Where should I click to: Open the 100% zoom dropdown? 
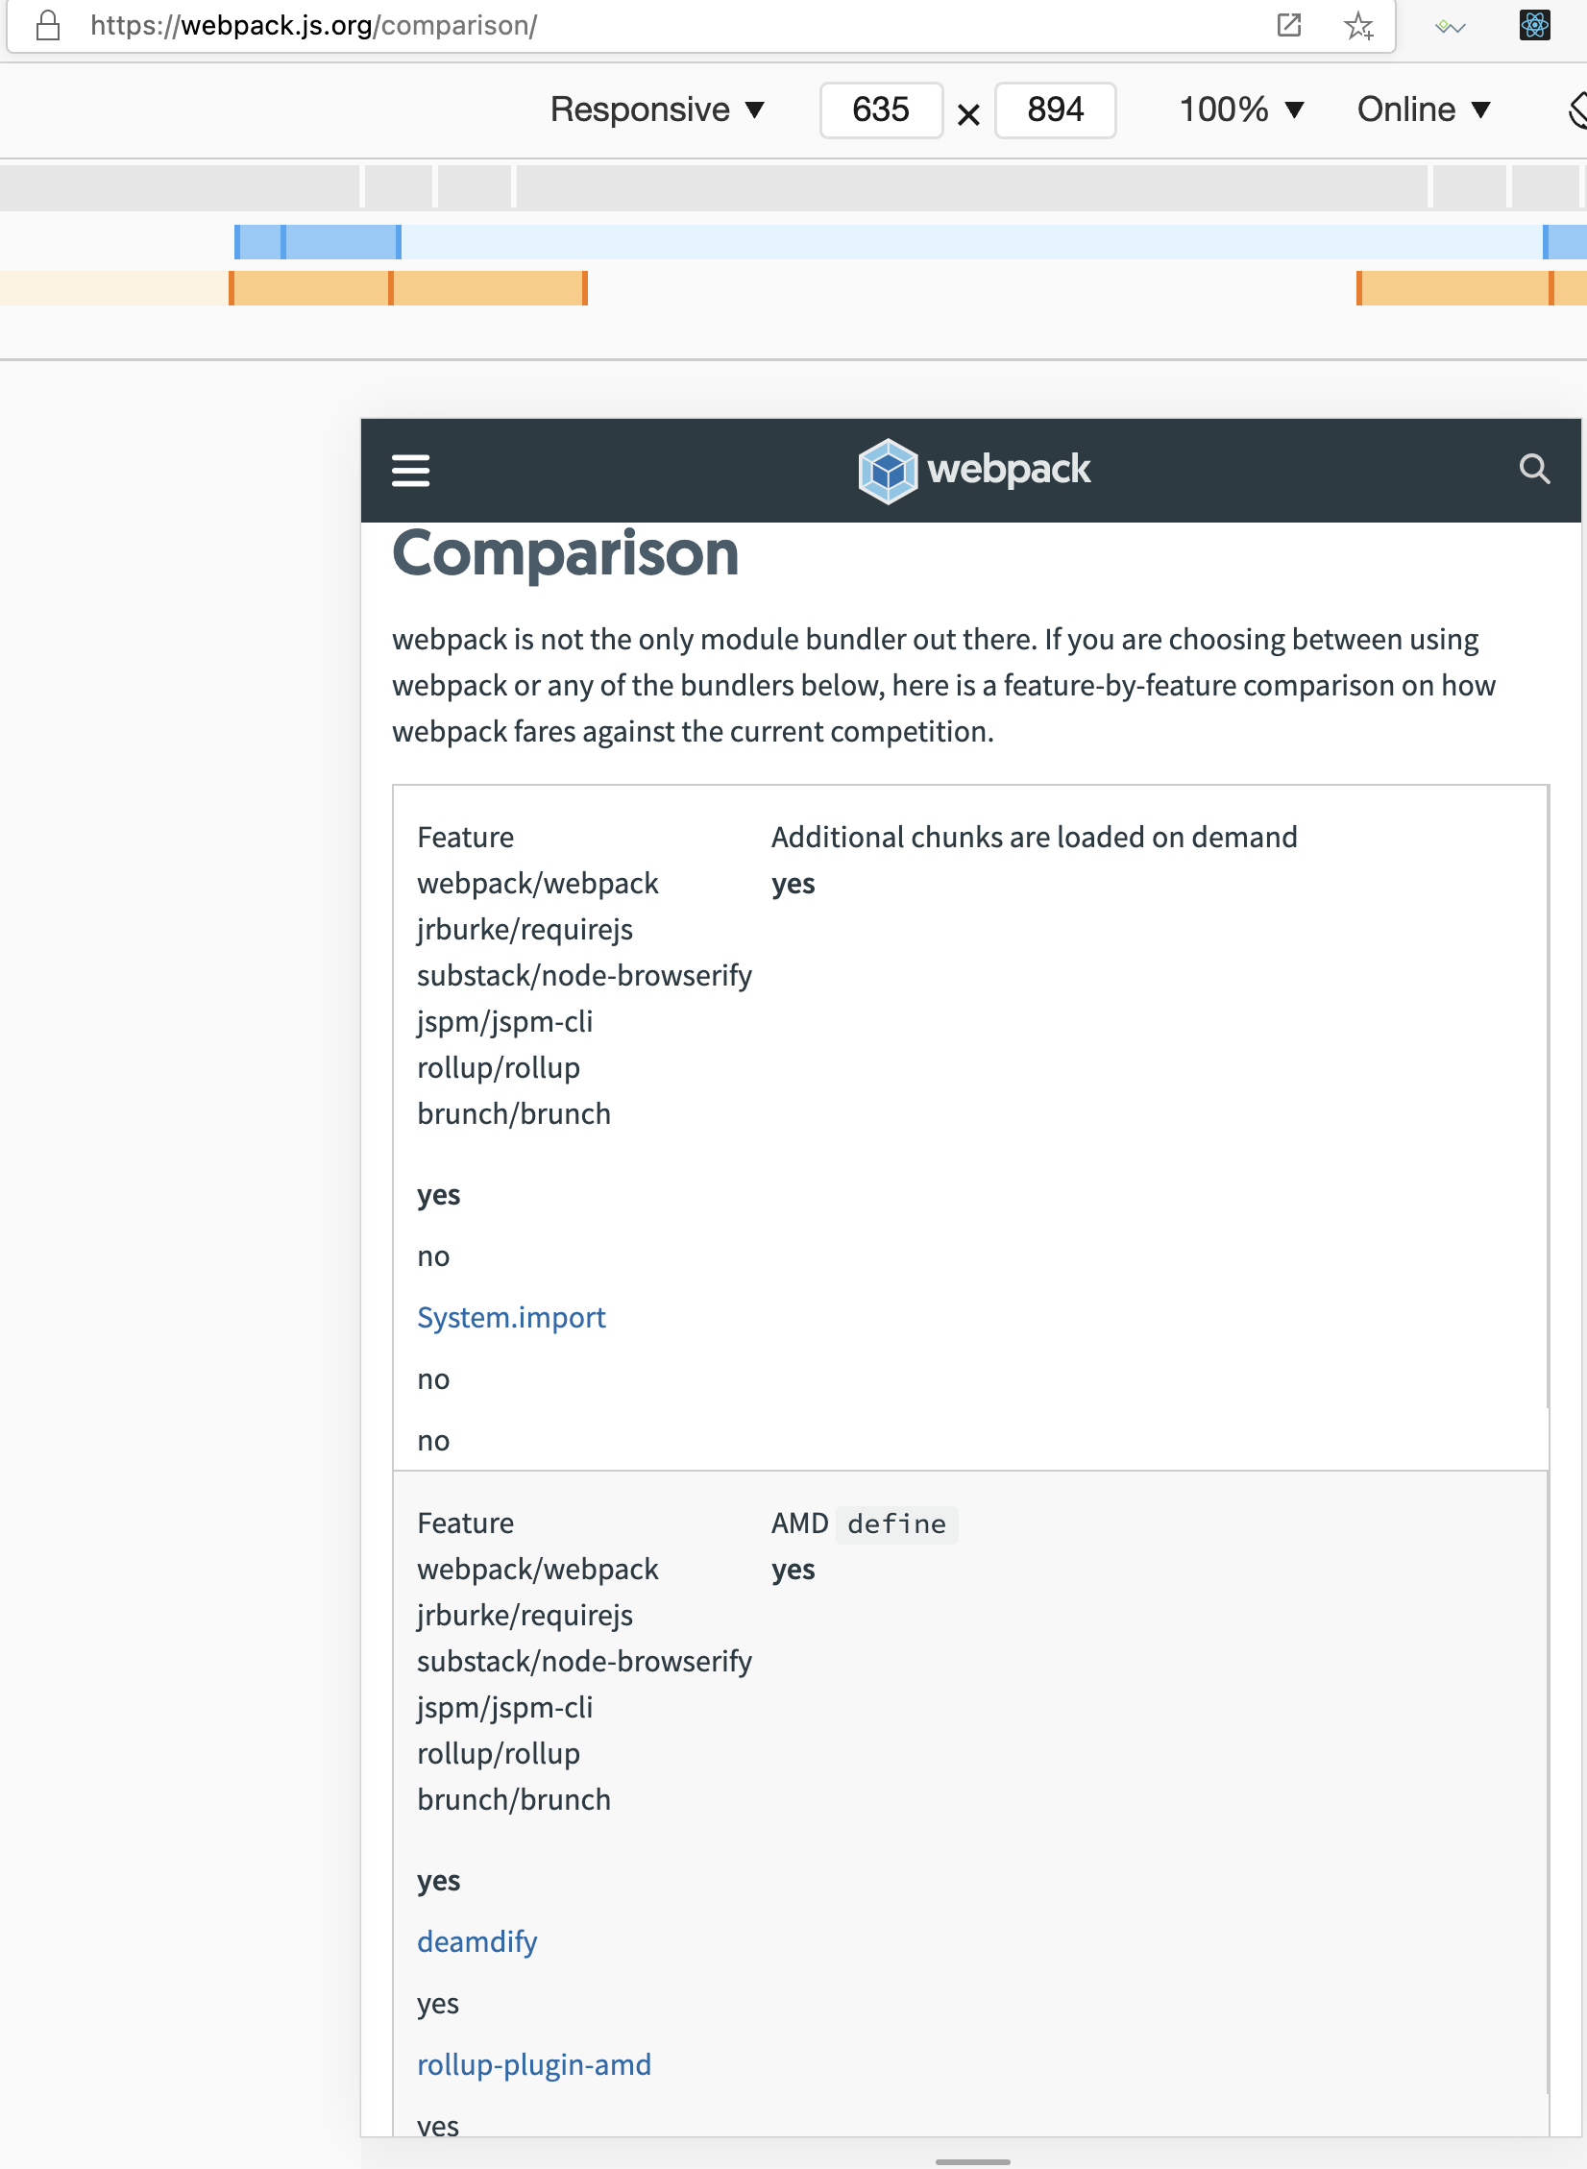[x=1241, y=110]
